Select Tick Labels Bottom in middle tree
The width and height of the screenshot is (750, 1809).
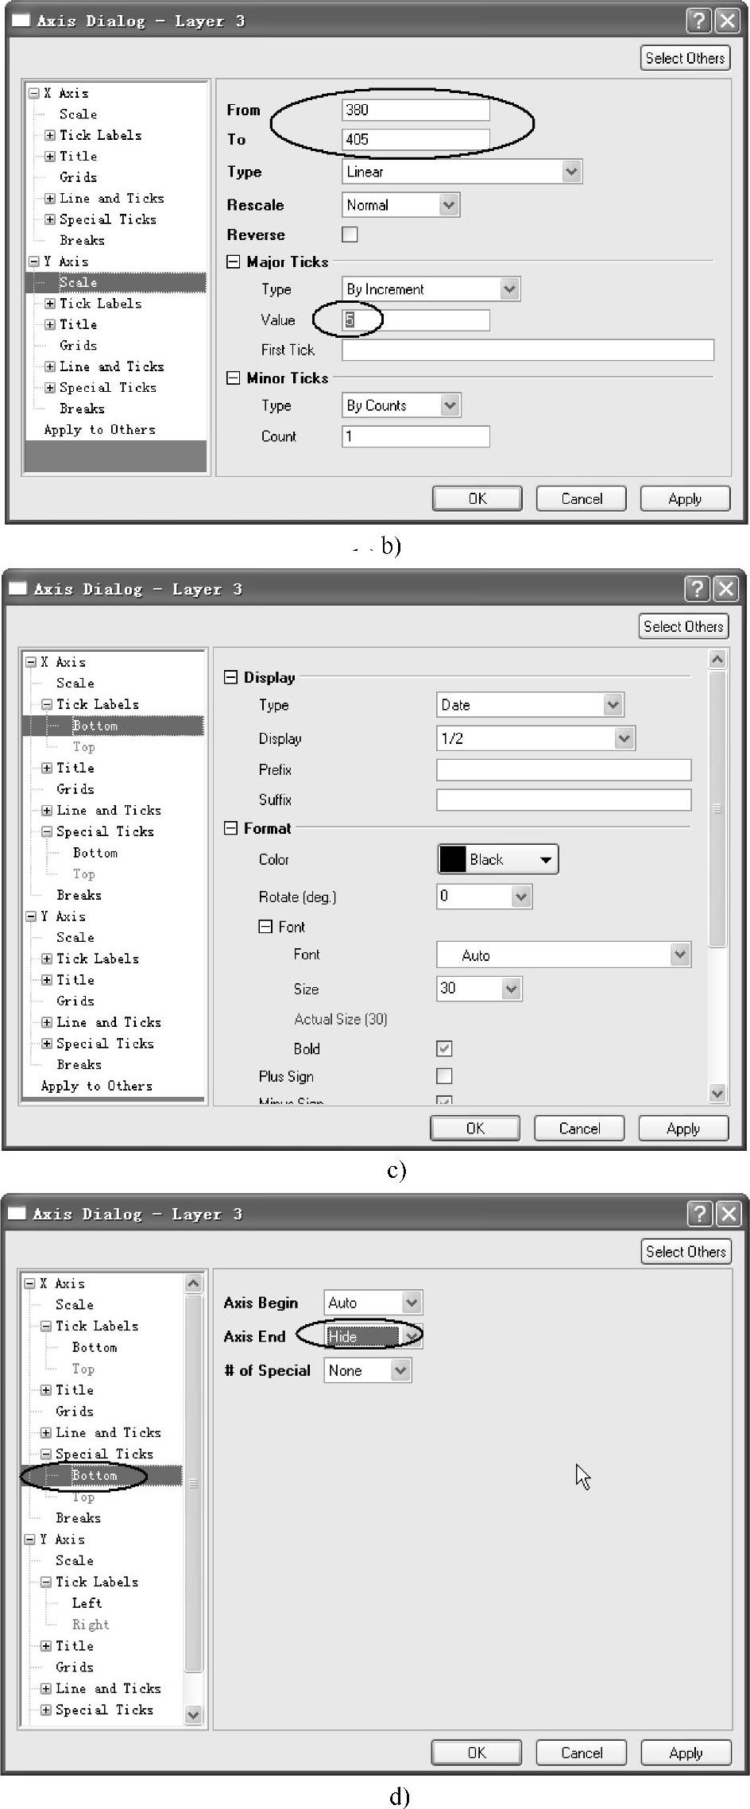[95, 726]
